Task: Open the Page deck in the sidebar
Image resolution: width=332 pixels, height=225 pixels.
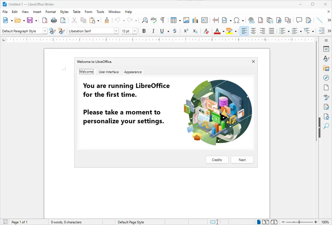Action: point(326,87)
